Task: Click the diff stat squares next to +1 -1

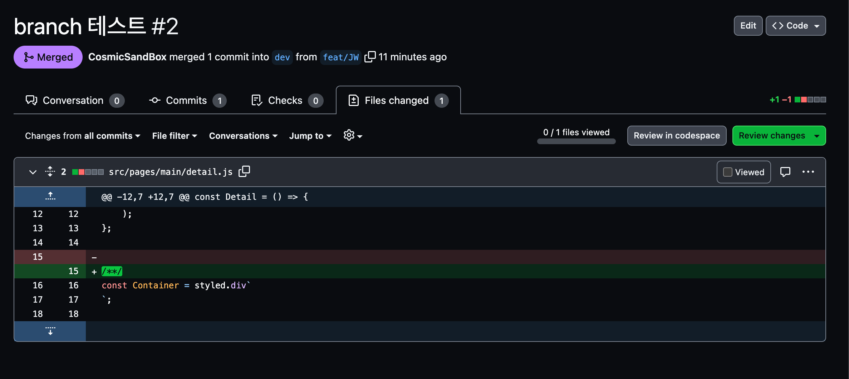Action: pos(810,100)
